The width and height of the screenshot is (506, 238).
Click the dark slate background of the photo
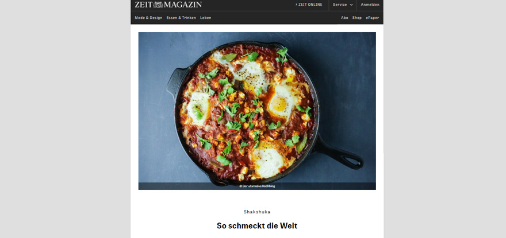[x=346, y=80]
